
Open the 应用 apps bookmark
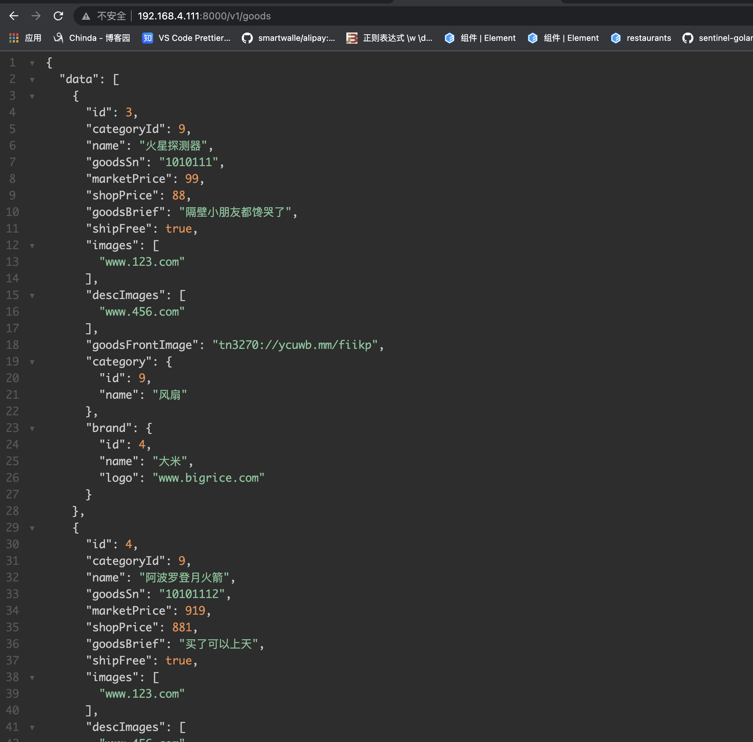click(25, 38)
